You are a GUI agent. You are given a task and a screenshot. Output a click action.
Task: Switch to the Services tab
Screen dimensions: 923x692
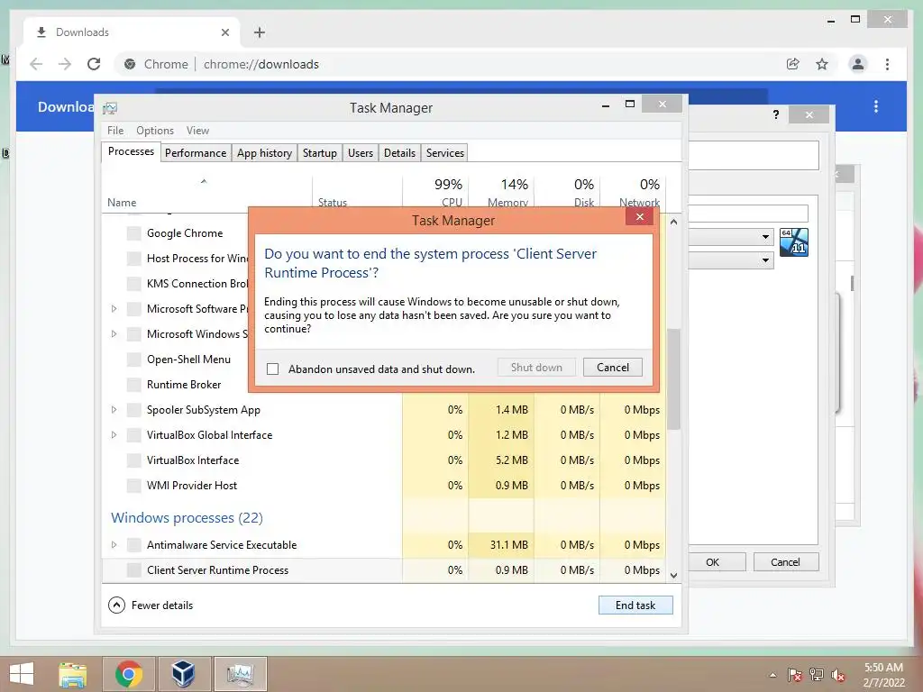point(445,153)
